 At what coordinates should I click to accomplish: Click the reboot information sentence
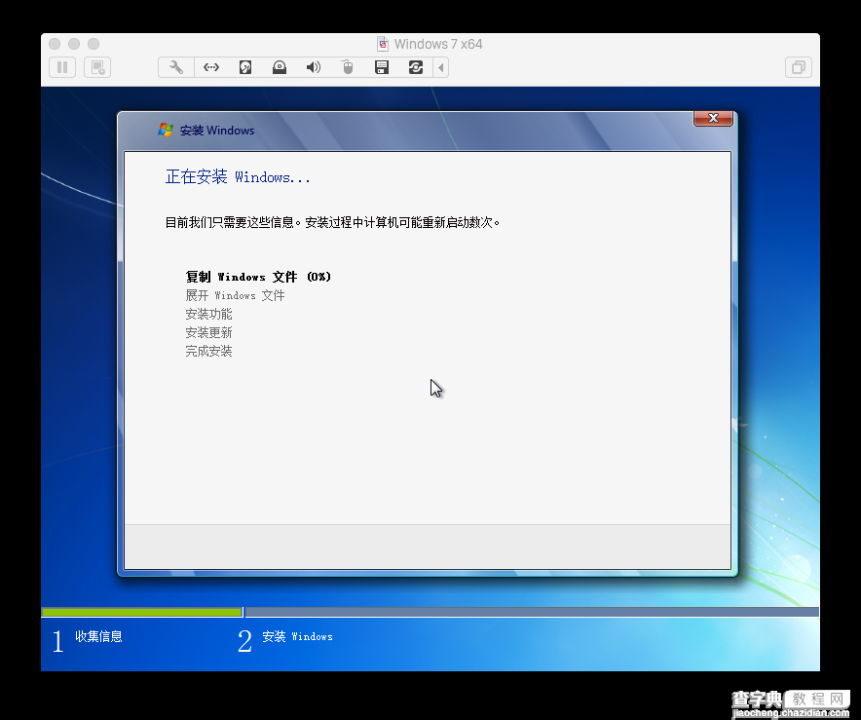pos(332,222)
